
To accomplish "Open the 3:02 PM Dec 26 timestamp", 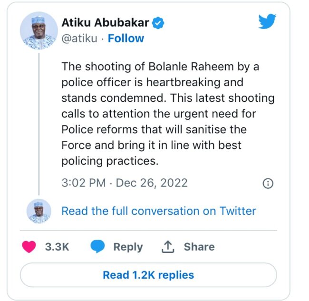I will [125, 183].
